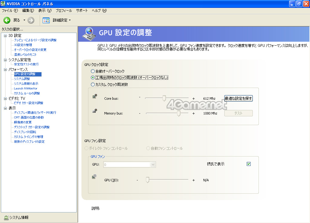310x223 pixels.
Task: Open 温度レベルのモニタ task link
Action: (25, 55)
